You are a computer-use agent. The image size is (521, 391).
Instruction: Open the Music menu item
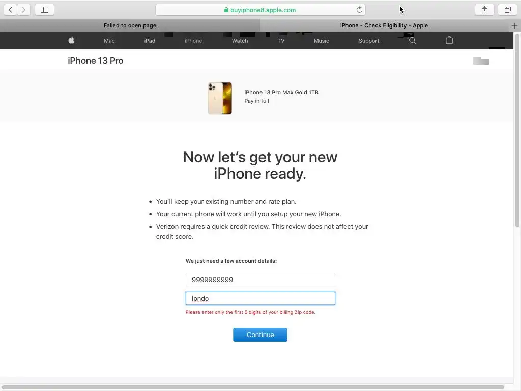(x=322, y=41)
